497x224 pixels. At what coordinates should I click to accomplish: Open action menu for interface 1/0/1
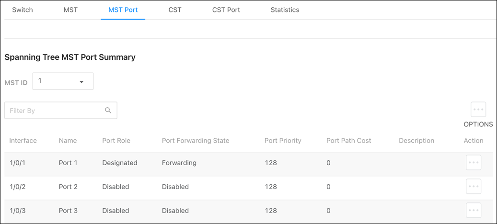pos(473,162)
